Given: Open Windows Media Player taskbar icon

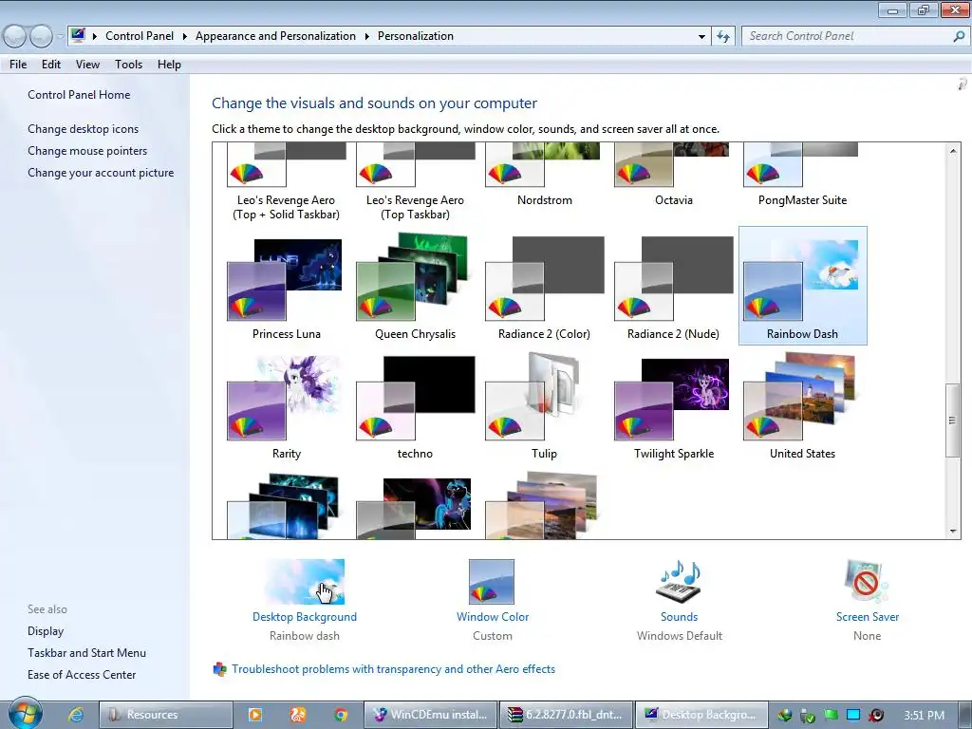Looking at the screenshot, I should pos(254,715).
